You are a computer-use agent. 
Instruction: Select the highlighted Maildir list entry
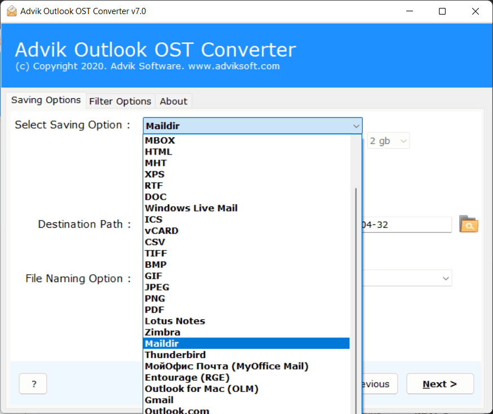246,343
